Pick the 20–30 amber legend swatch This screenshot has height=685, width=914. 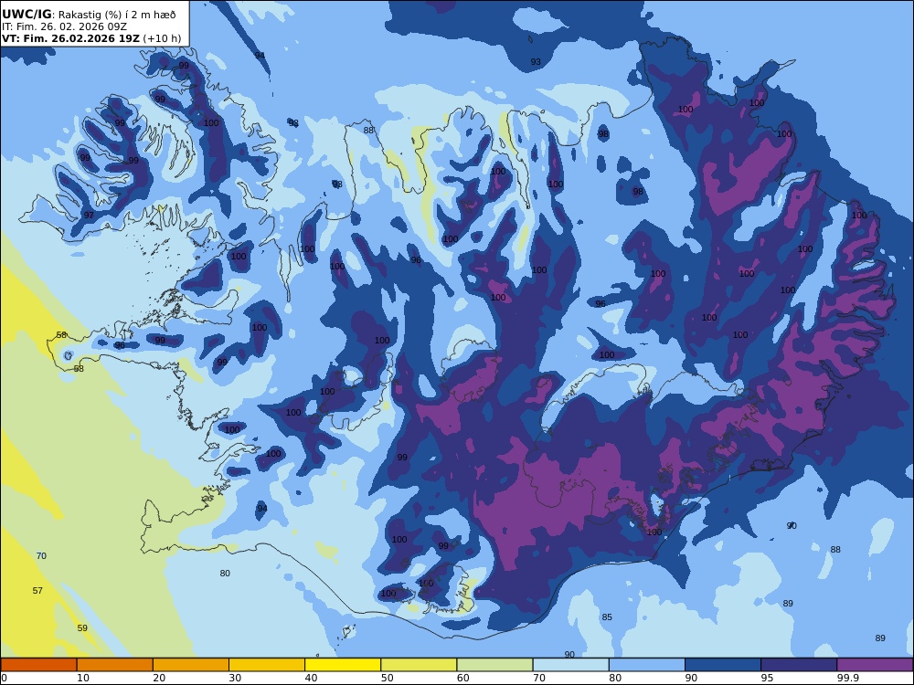click(x=191, y=665)
